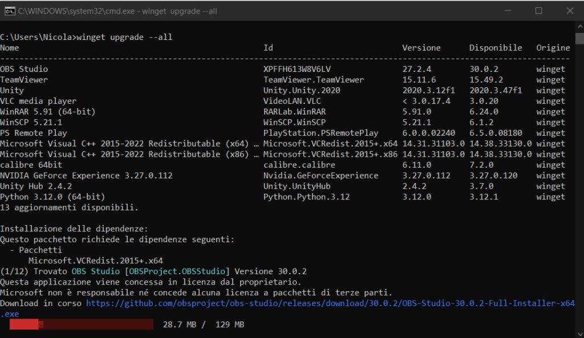584x338 pixels.
Task: Click the WinRAR available version "6.24.0"
Action: coord(484,112)
